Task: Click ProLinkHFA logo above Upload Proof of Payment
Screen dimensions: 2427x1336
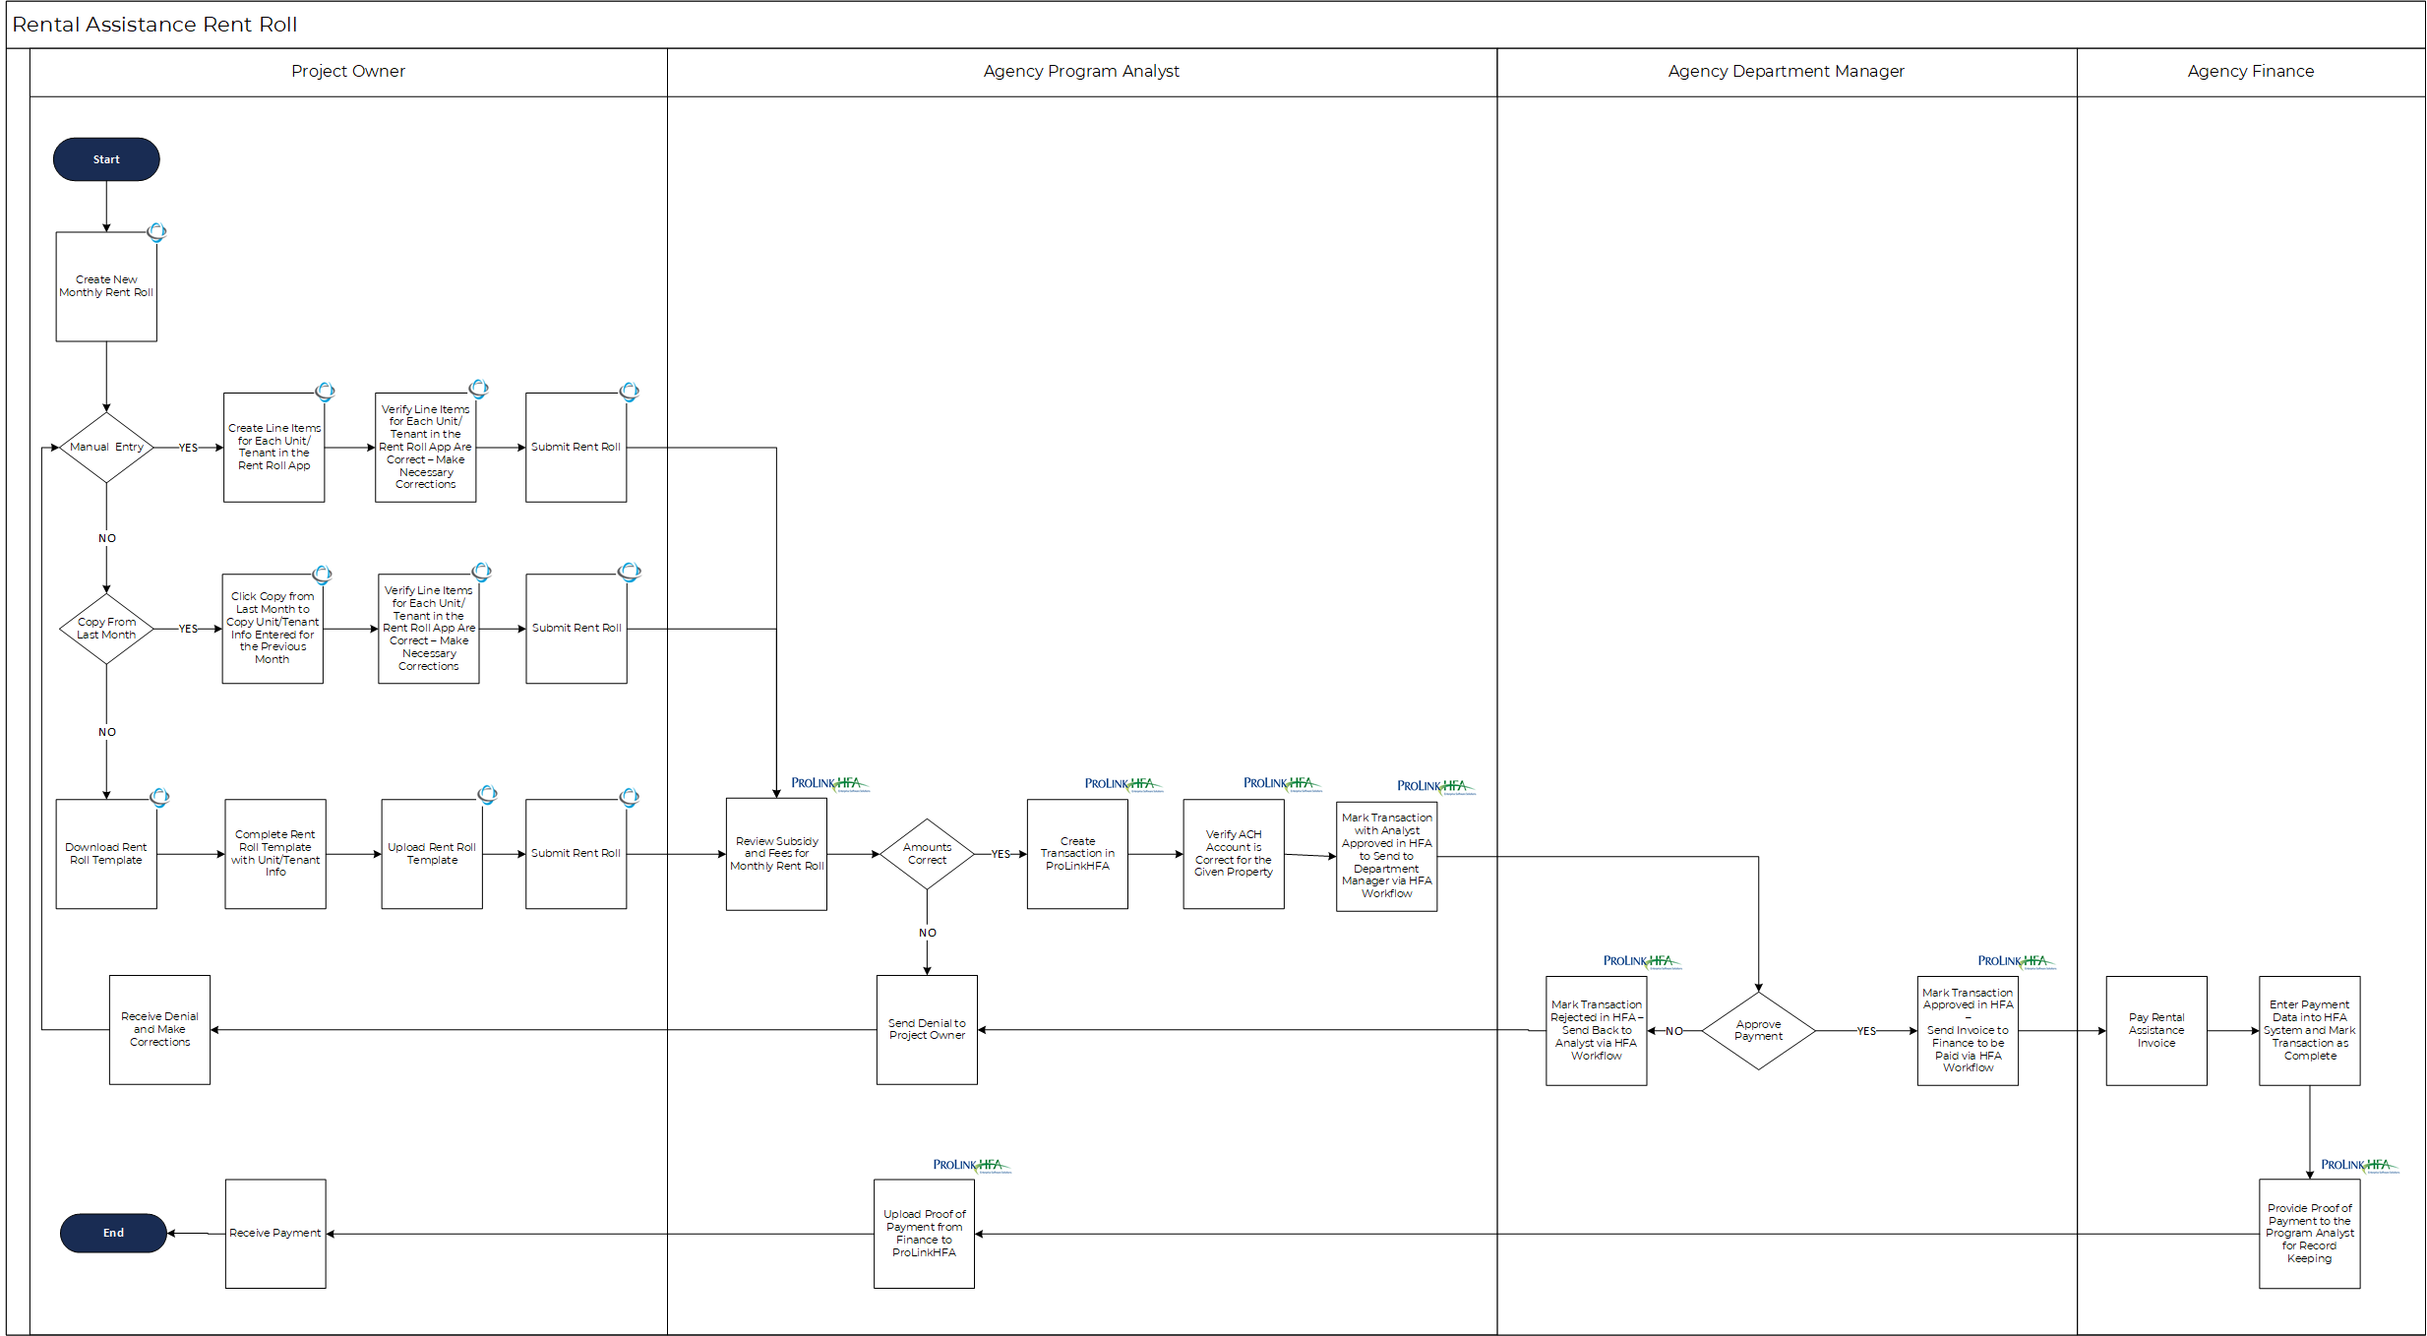Action: [x=971, y=1165]
